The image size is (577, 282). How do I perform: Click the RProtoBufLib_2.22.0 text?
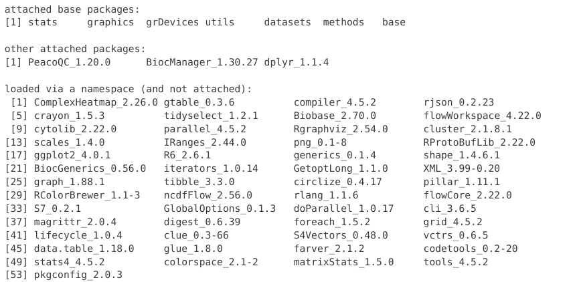tap(479, 142)
